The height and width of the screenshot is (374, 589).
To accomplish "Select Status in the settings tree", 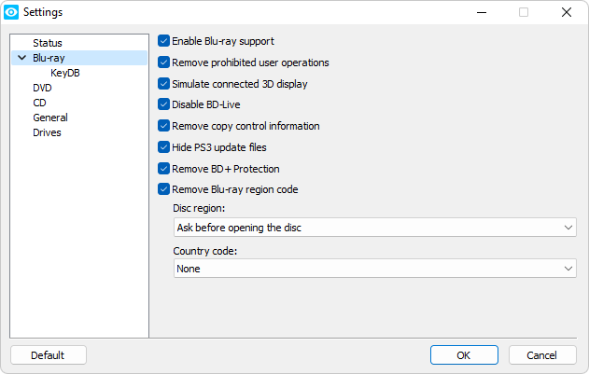I will 48,43.
